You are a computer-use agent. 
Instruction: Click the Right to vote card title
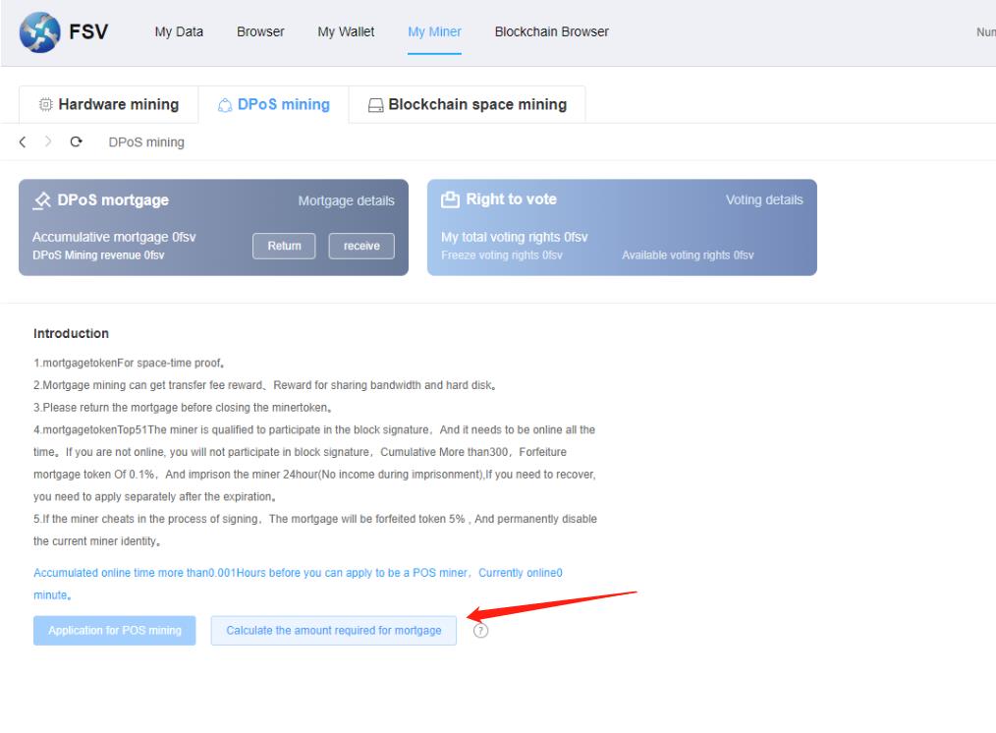[x=512, y=199]
